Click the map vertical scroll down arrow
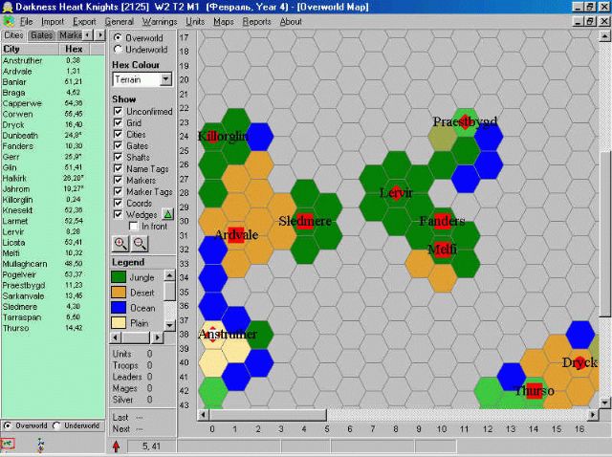The height and width of the screenshot is (457, 612). [604, 402]
